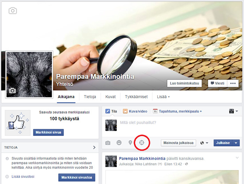
Task: Click the Kuva/video photo icon
Action: [x=125, y=111]
